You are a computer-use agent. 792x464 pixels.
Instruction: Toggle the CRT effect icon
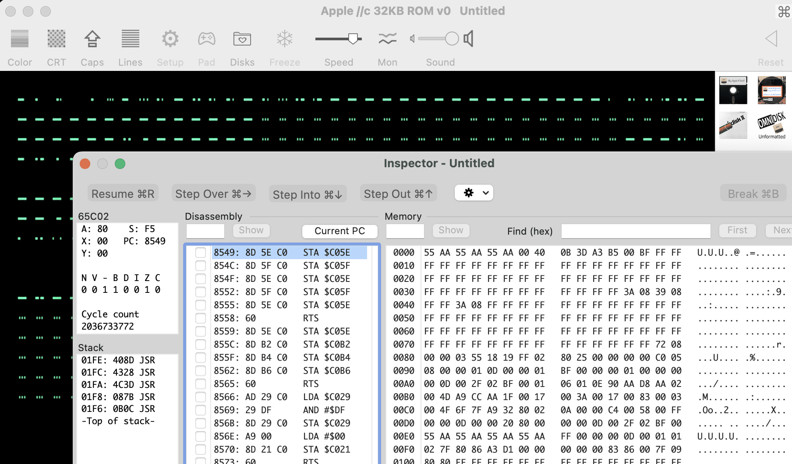[57, 39]
